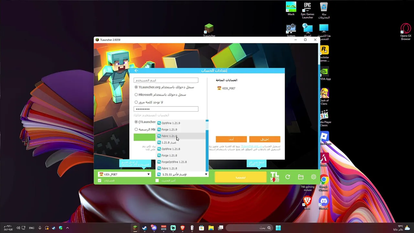The height and width of the screenshot is (233, 414).
Task: Open Task View from taskbar
Action: tap(221, 228)
